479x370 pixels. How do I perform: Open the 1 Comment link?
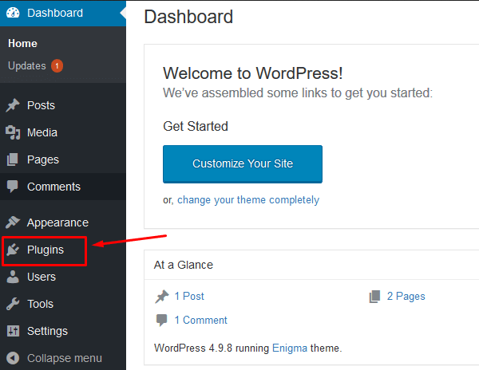click(200, 320)
